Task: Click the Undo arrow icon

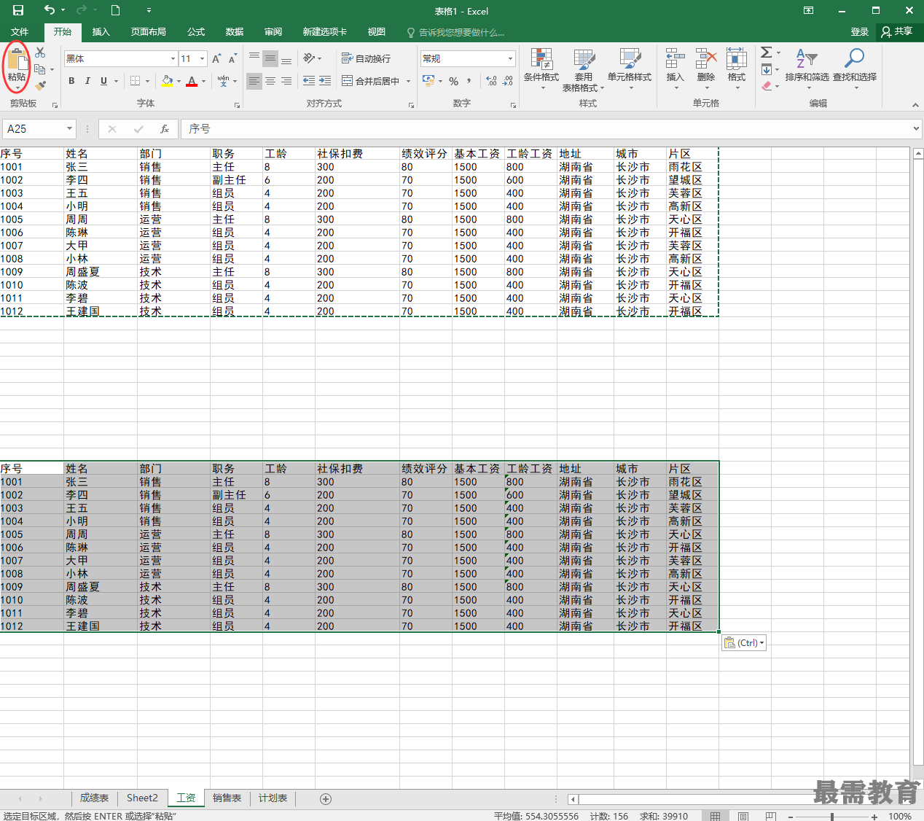Action: (x=49, y=10)
